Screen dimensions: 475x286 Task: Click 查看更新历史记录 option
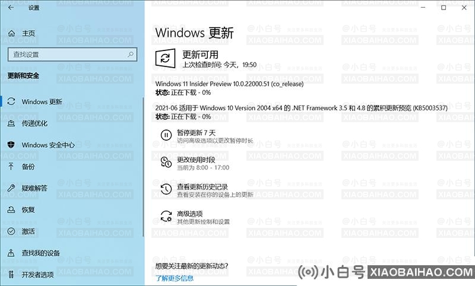[202, 187]
